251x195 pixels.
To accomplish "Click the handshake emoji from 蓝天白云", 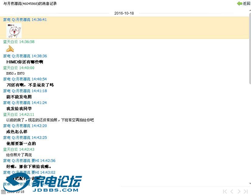I will tap(10, 49).
